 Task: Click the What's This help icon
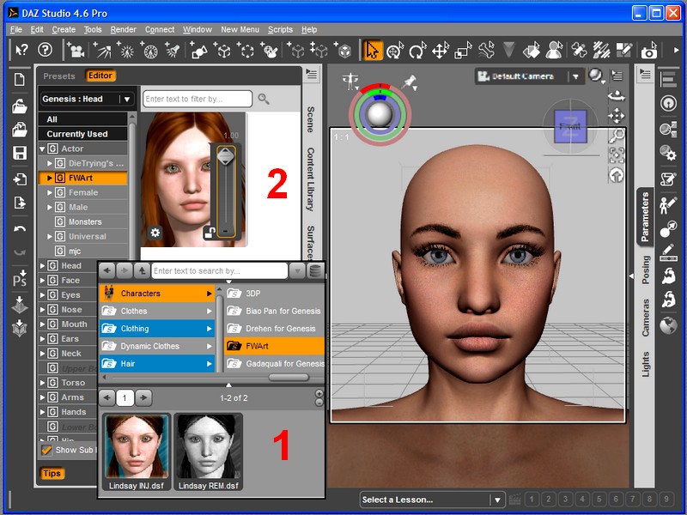pyautogui.click(x=21, y=51)
